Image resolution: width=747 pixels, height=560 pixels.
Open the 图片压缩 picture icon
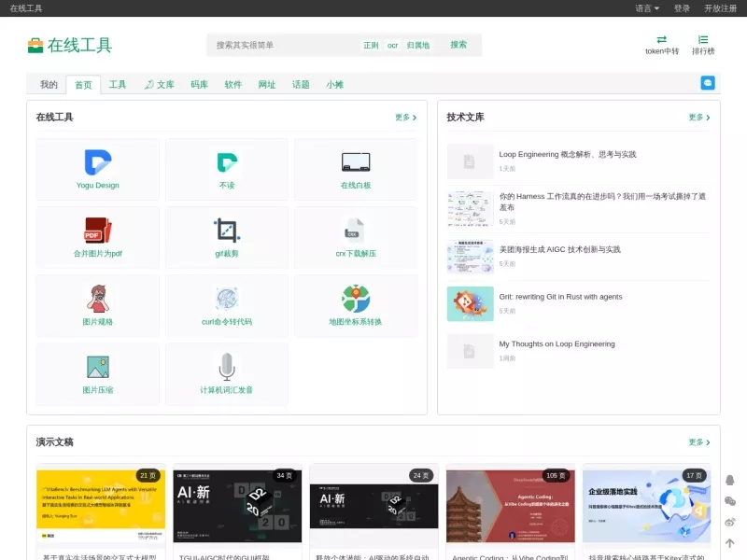tap(98, 367)
